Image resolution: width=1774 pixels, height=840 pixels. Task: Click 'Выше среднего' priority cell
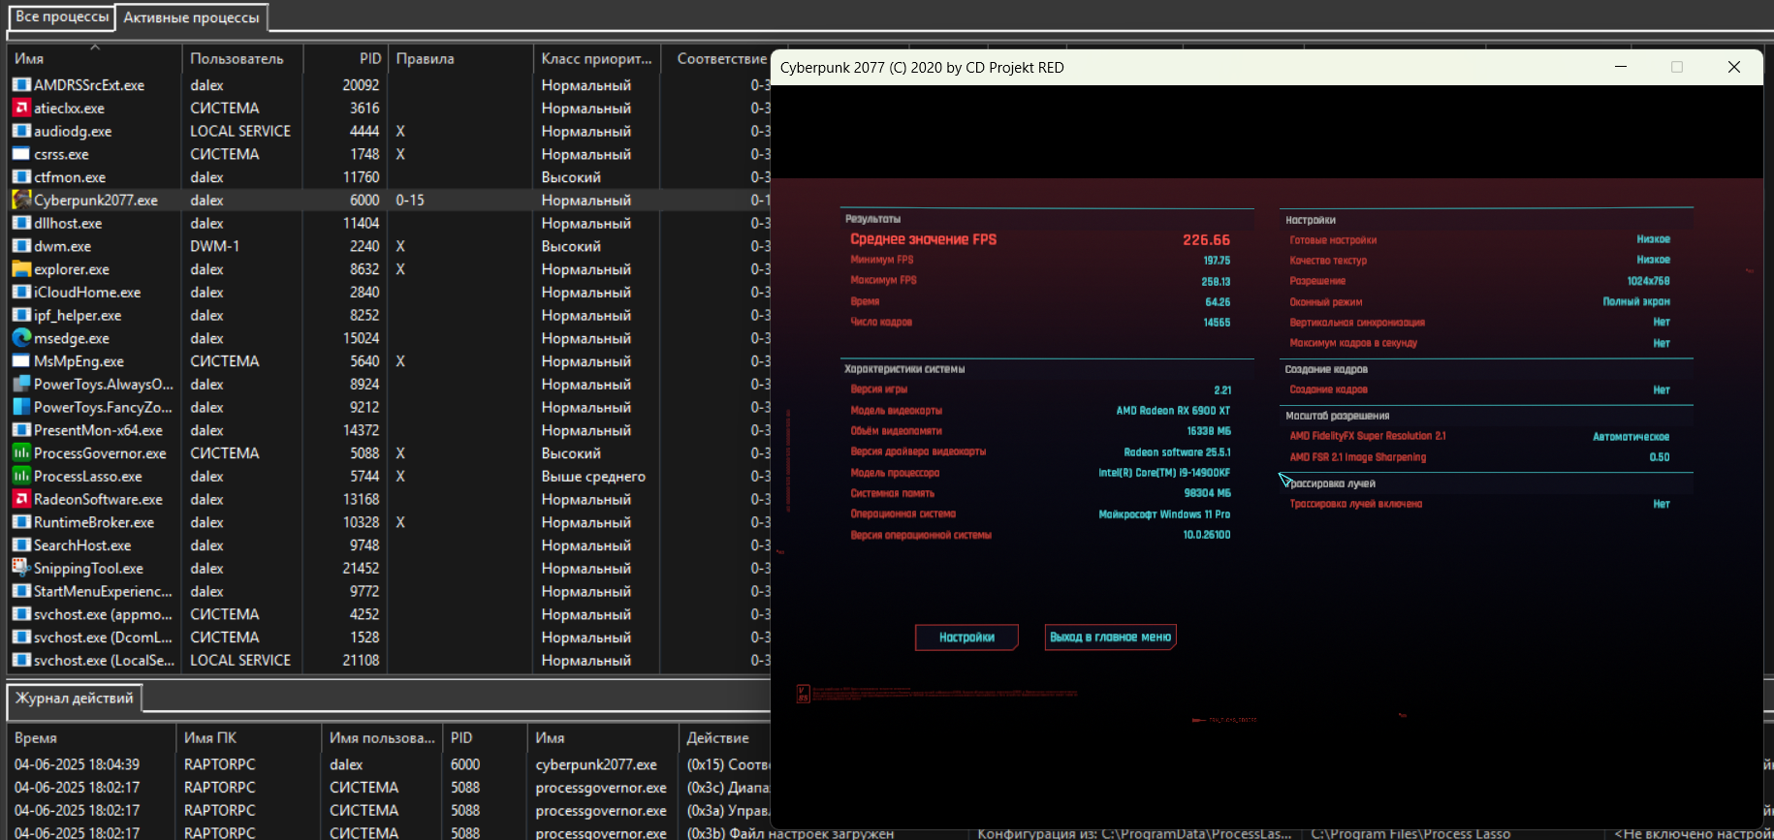tap(593, 476)
